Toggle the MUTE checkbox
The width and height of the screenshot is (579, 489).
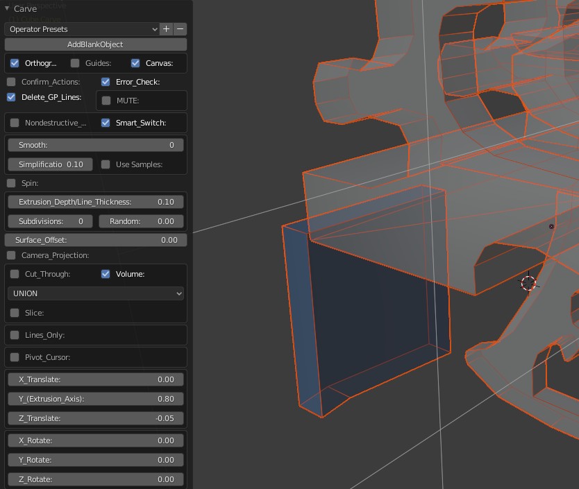[106, 101]
